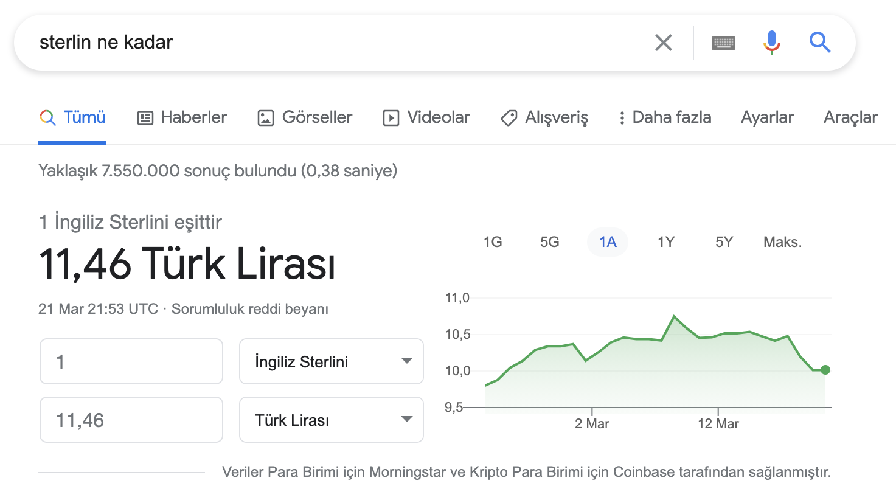Click the 11,46 converted amount field
896x500 pixels.
coord(131,420)
